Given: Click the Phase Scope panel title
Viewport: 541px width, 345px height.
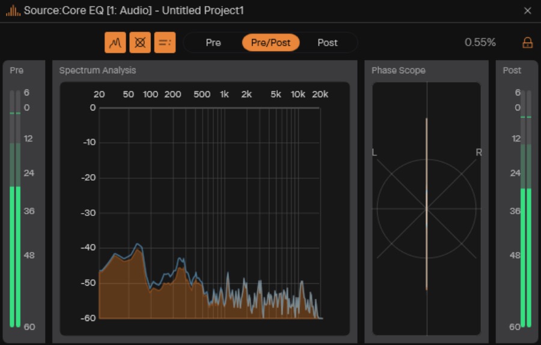Looking at the screenshot, I should pyautogui.click(x=399, y=70).
